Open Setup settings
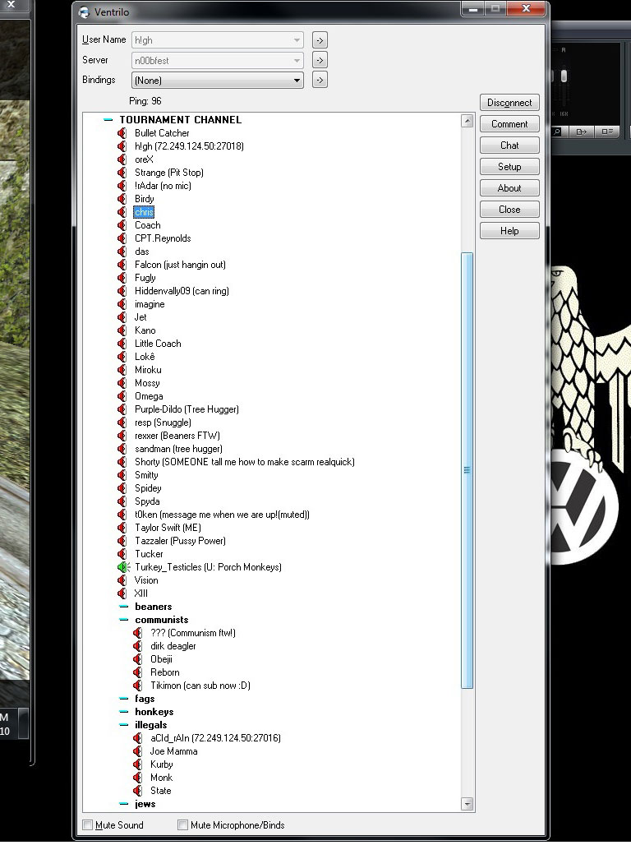The width and height of the screenshot is (631, 845). pos(509,167)
